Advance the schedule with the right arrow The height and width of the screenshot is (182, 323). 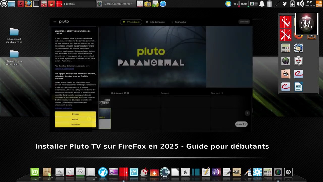coord(247,113)
